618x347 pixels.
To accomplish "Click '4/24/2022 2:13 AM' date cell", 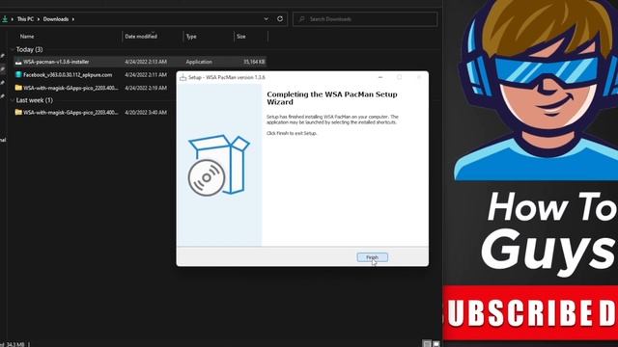I will (x=146, y=62).
